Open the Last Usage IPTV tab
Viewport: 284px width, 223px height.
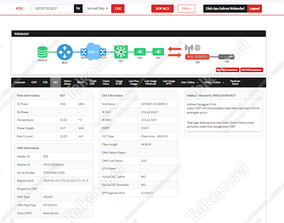(x=169, y=82)
